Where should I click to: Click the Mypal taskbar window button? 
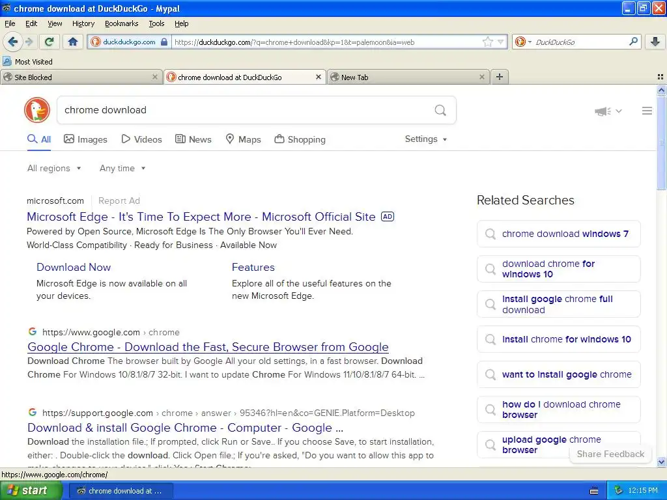(121, 491)
